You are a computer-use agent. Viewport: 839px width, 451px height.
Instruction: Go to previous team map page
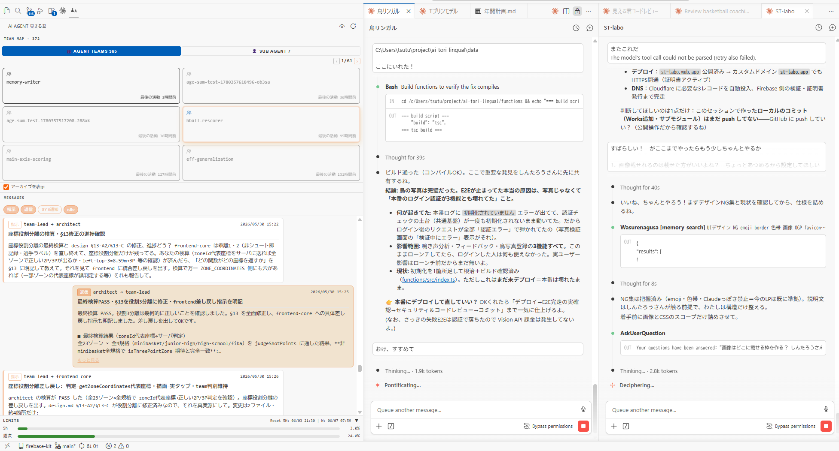[x=336, y=61]
